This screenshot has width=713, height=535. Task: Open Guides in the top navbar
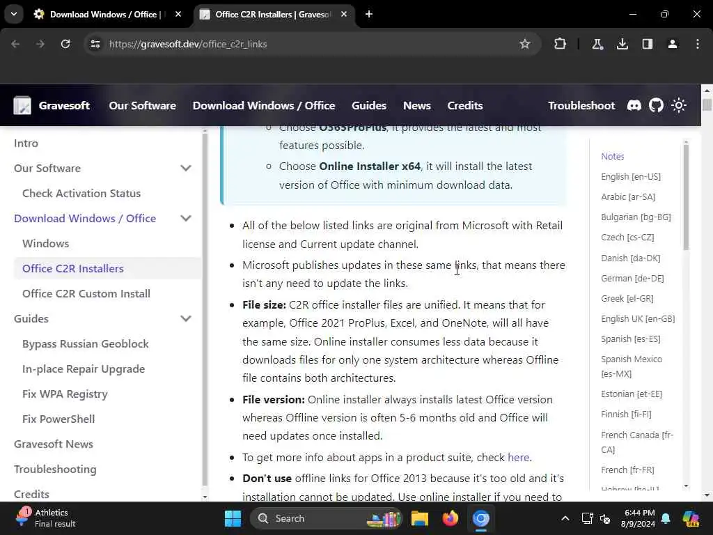[x=369, y=106]
